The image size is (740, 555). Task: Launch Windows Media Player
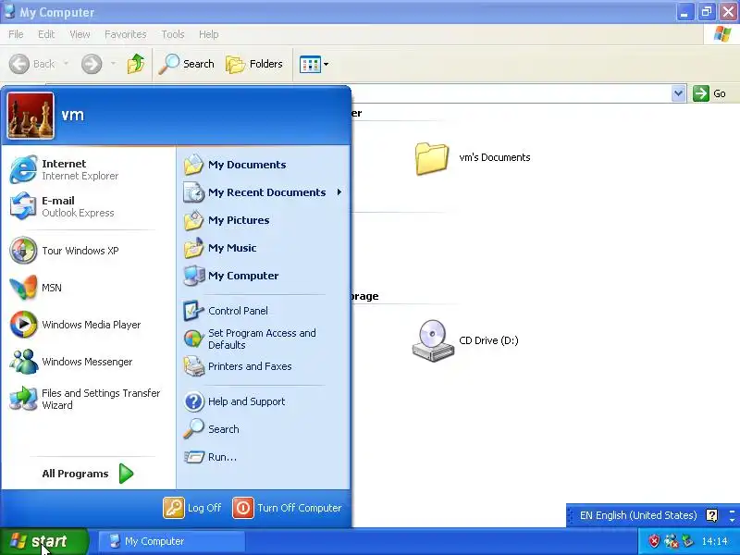pyautogui.click(x=88, y=325)
